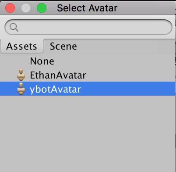
Task: Click blank space in the None row
Action: pos(114,61)
